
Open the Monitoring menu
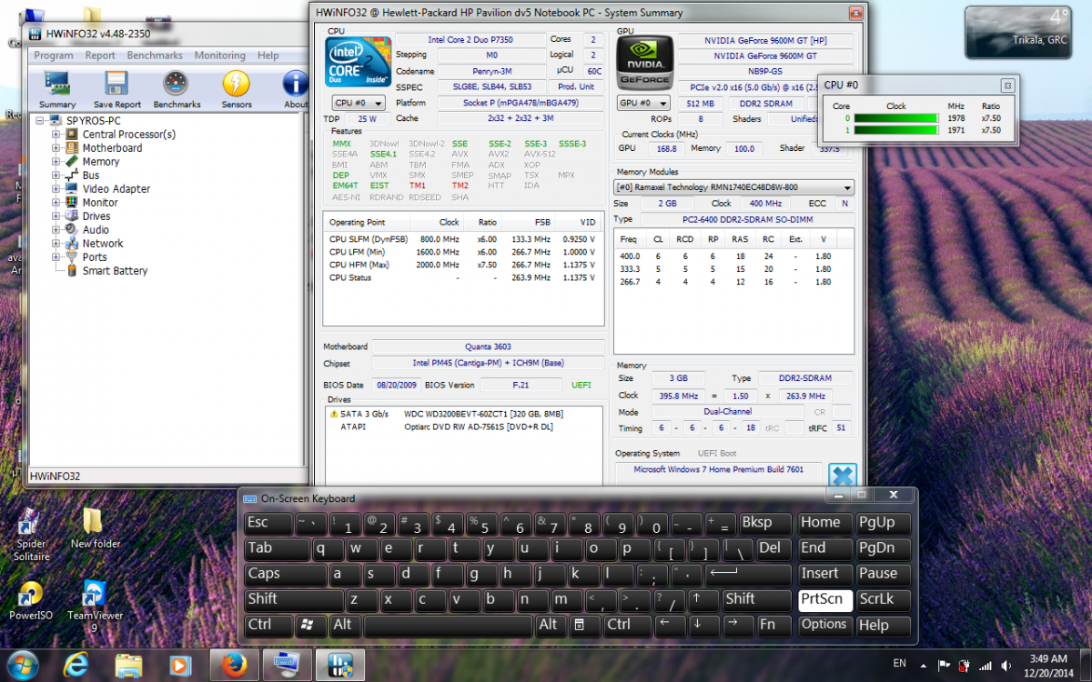(x=220, y=55)
